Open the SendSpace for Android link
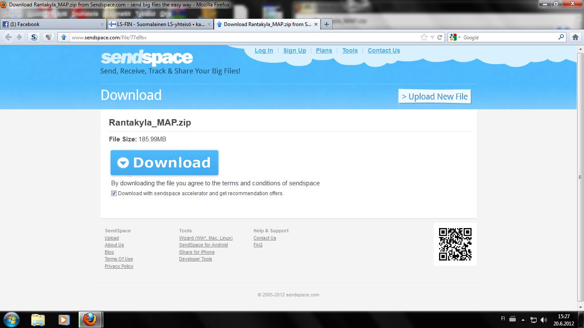The width and height of the screenshot is (584, 328). [x=204, y=245]
